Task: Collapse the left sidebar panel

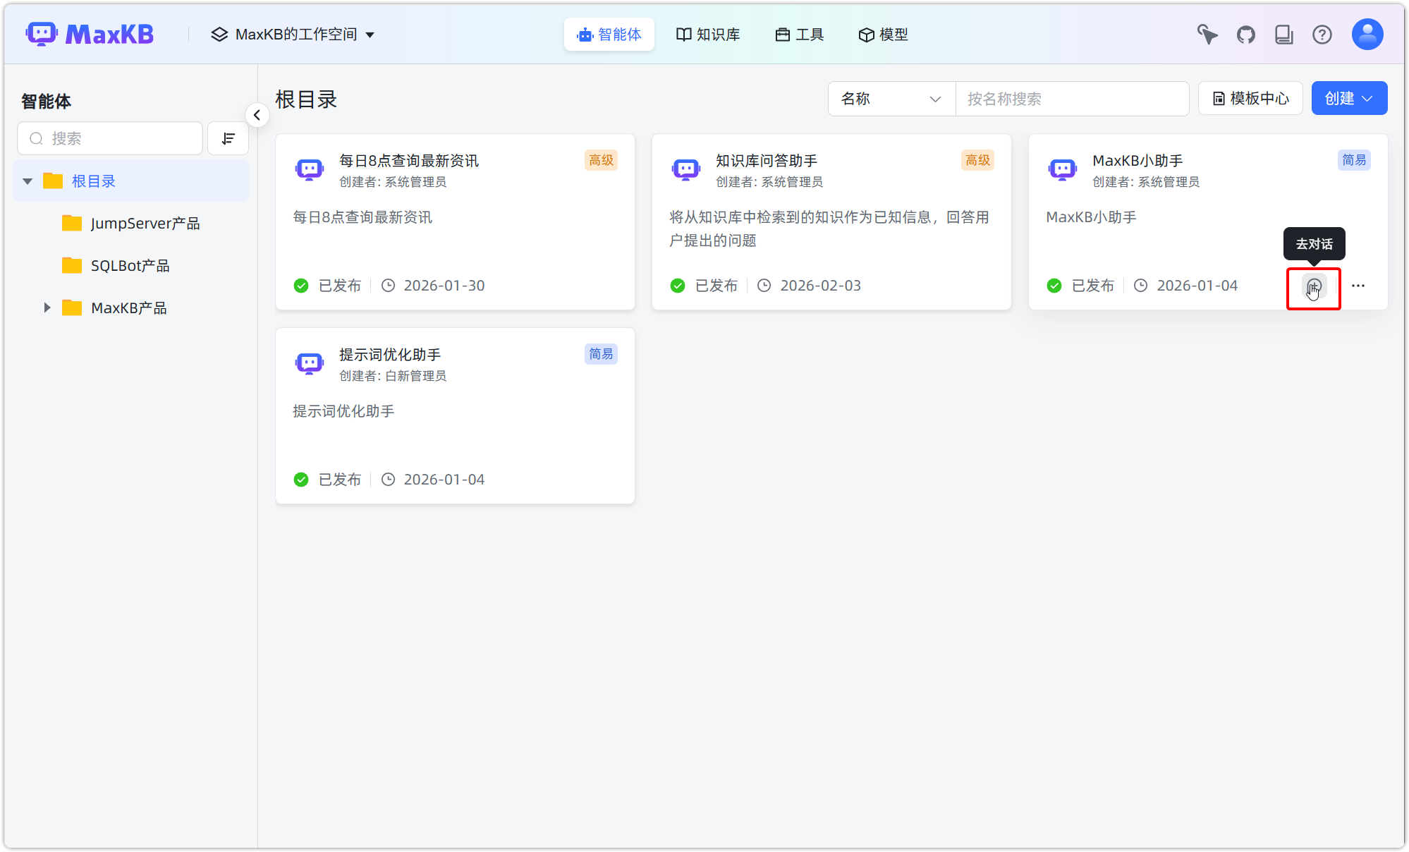Action: point(257,114)
